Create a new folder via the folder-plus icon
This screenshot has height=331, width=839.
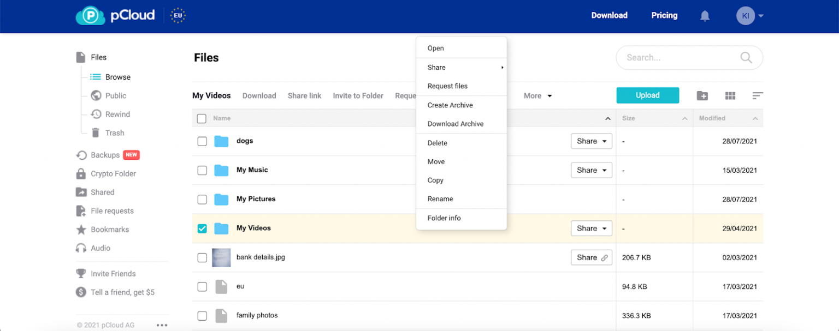tap(702, 95)
